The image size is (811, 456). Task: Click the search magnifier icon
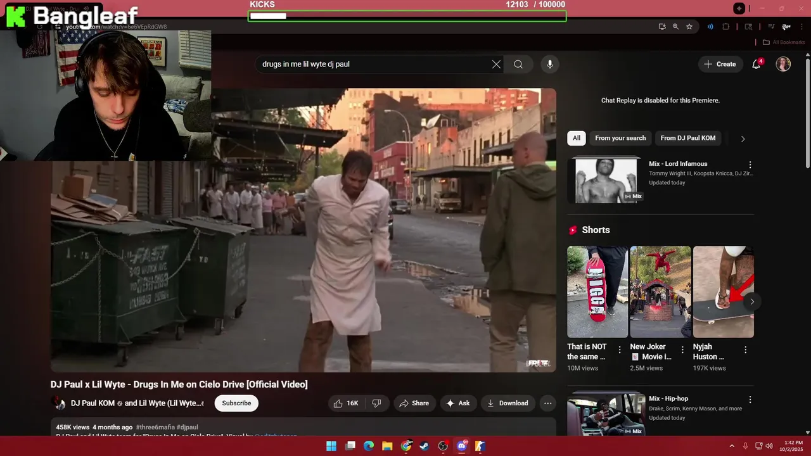point(518,64)
